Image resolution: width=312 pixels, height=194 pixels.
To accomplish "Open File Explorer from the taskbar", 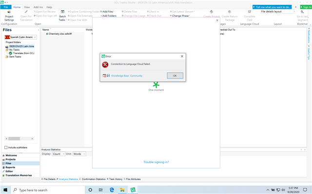I will tap(122, 190).
